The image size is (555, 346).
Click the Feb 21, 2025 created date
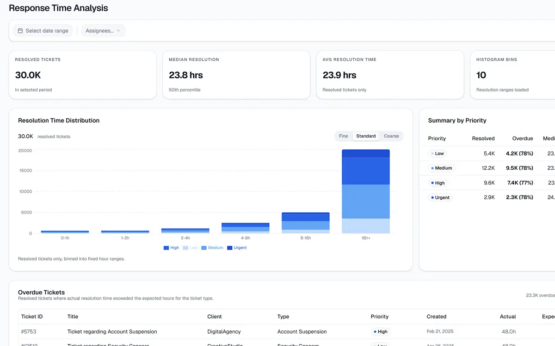point(440,332)
